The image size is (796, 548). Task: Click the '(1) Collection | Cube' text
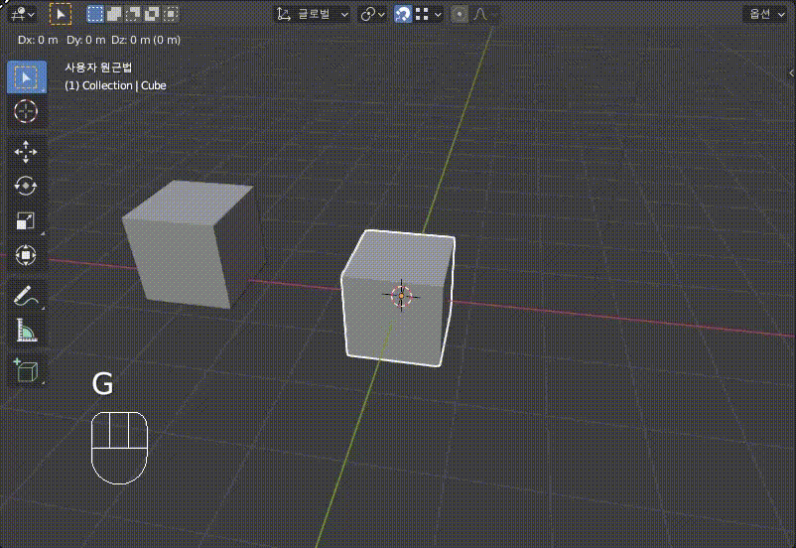click(115, 85)
